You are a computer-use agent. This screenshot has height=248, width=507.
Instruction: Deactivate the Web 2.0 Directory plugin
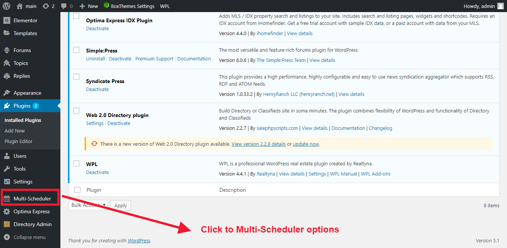click(119, 123)
